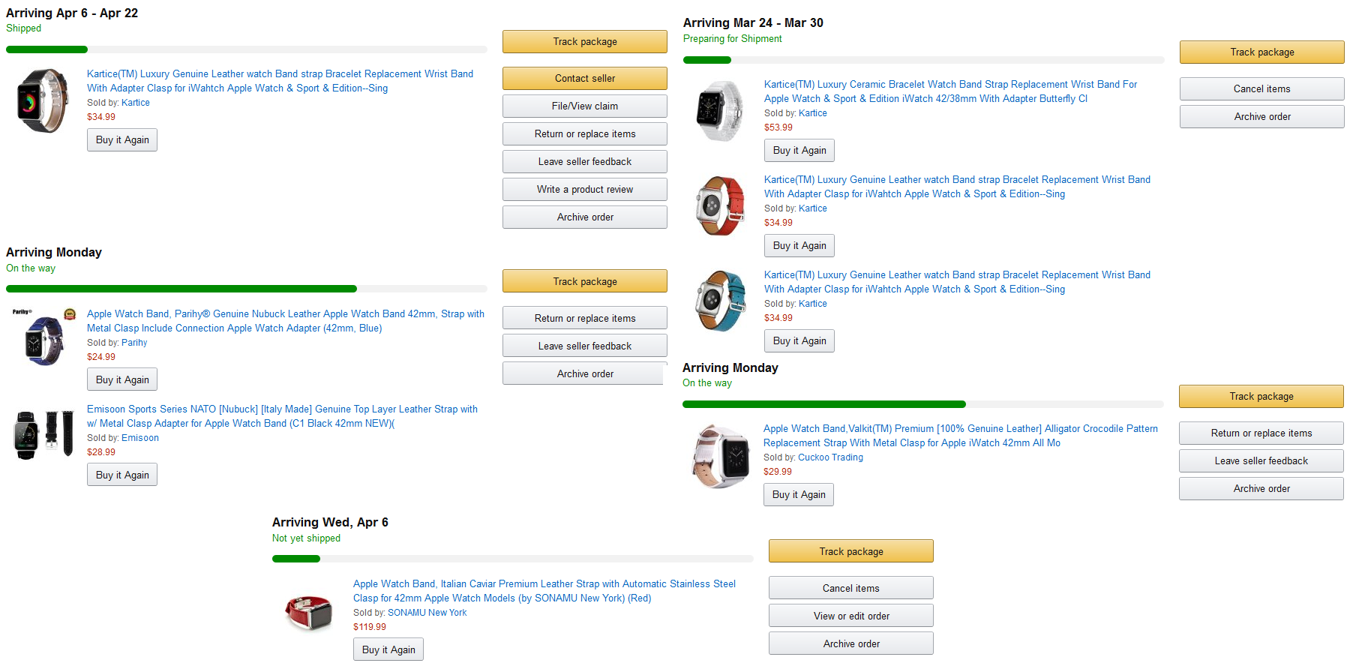Click Contact seller button

pyautogui.click(x=585, y=78)
